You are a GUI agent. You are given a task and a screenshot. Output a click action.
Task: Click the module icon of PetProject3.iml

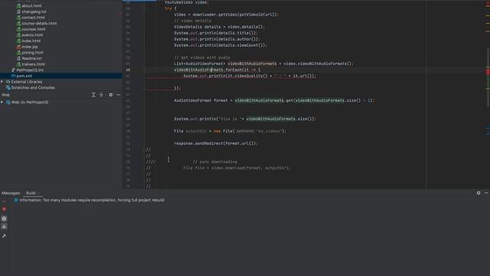tap(13, 70)
